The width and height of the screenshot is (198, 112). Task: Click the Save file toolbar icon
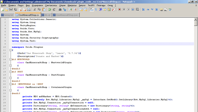(x=11, y=9)
